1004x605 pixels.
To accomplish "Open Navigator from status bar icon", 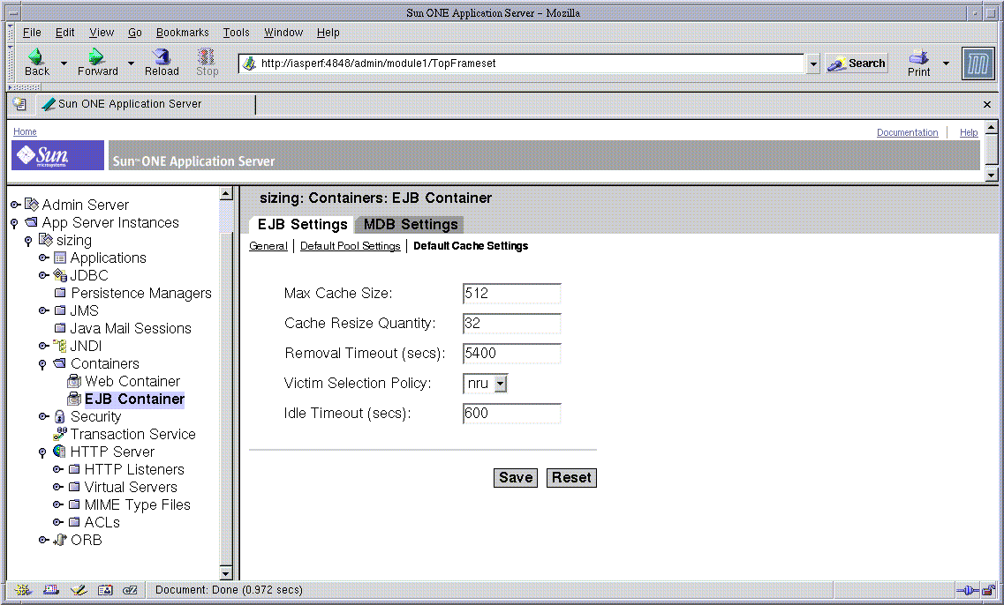I will click(x=22, y=590).
